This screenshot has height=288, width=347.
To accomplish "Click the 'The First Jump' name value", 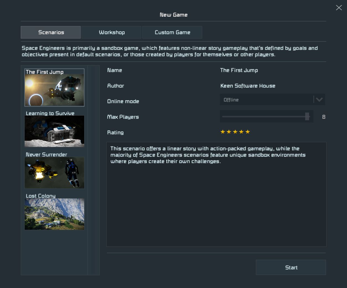I will (x=239, y=70).
